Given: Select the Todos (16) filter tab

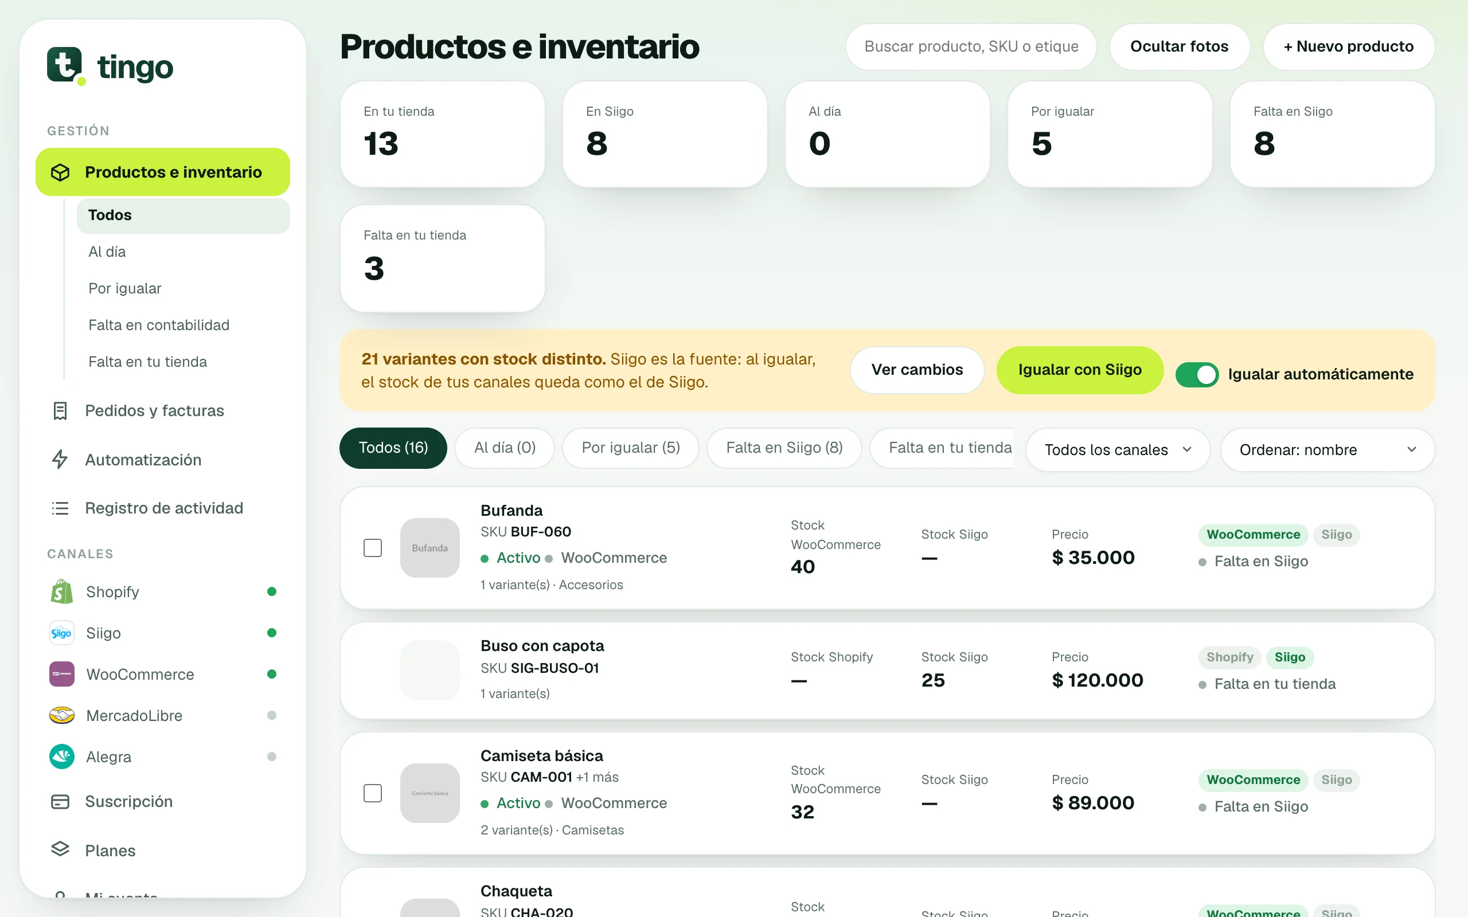Looking at the screenshot, I should pos(393,448).
